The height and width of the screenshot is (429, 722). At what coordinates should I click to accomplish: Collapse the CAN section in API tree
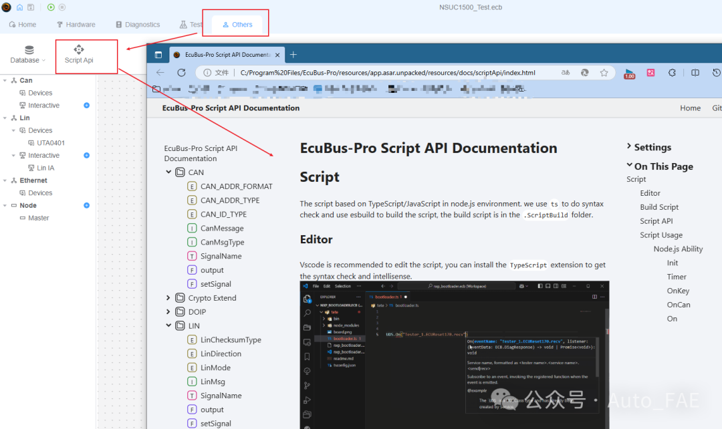(x=169, y=172)
